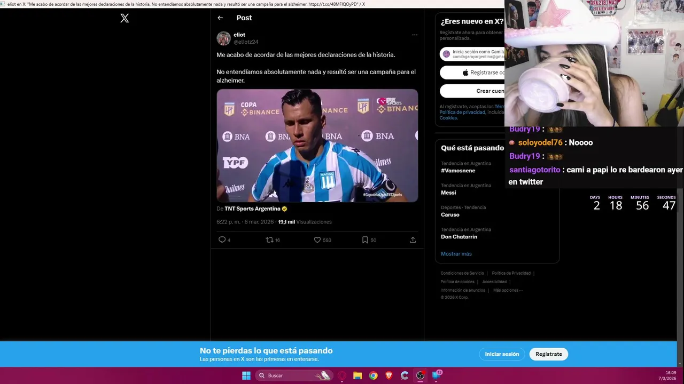
Task: Open the Política de privacidad signup link
Action: 462,112
